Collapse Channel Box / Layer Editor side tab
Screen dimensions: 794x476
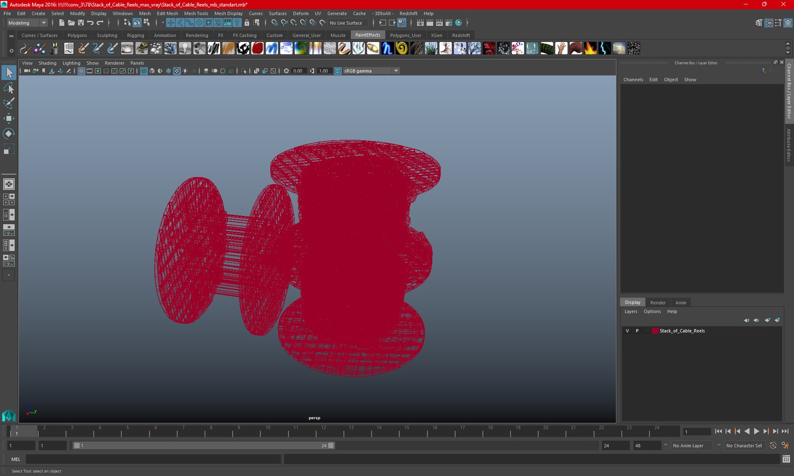pyautogui.click(x=789, y=91)
